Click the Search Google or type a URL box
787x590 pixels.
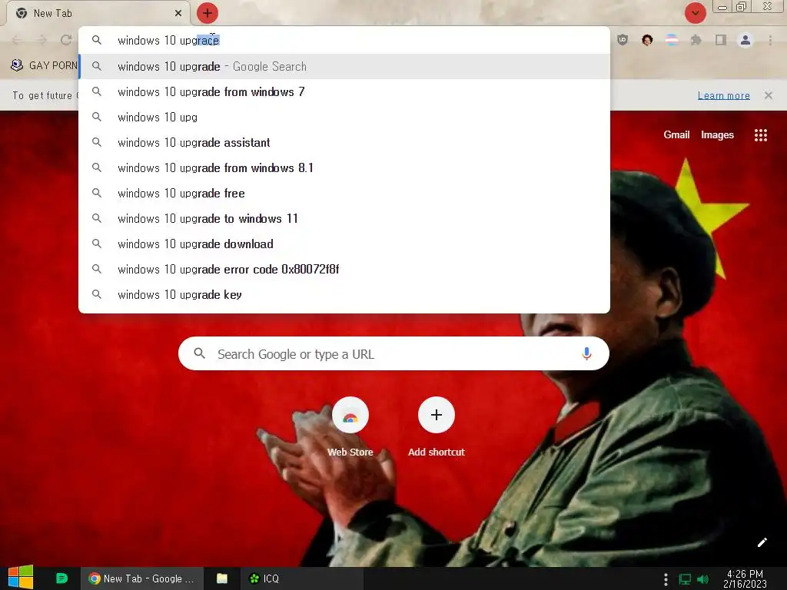click(393, 353)
